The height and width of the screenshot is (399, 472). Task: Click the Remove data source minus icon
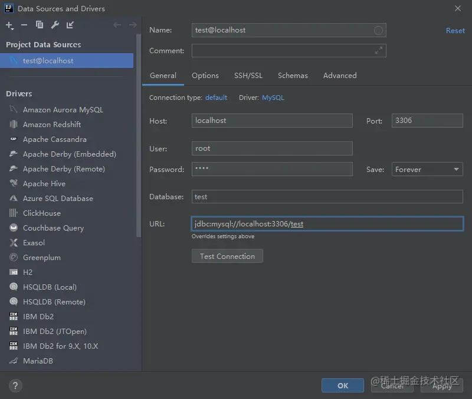click(x=24, y=25)
